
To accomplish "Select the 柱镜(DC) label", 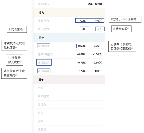I will coord(44,62).
